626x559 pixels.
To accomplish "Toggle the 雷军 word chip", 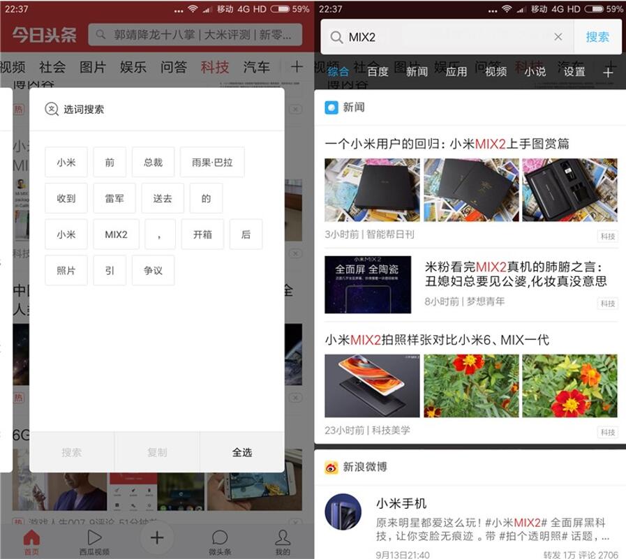I will pos(114,198).
